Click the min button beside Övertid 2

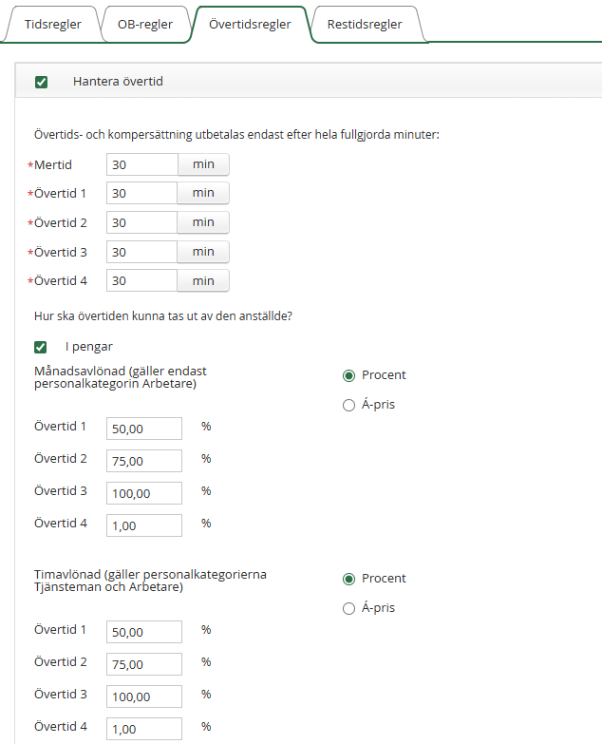203,222
